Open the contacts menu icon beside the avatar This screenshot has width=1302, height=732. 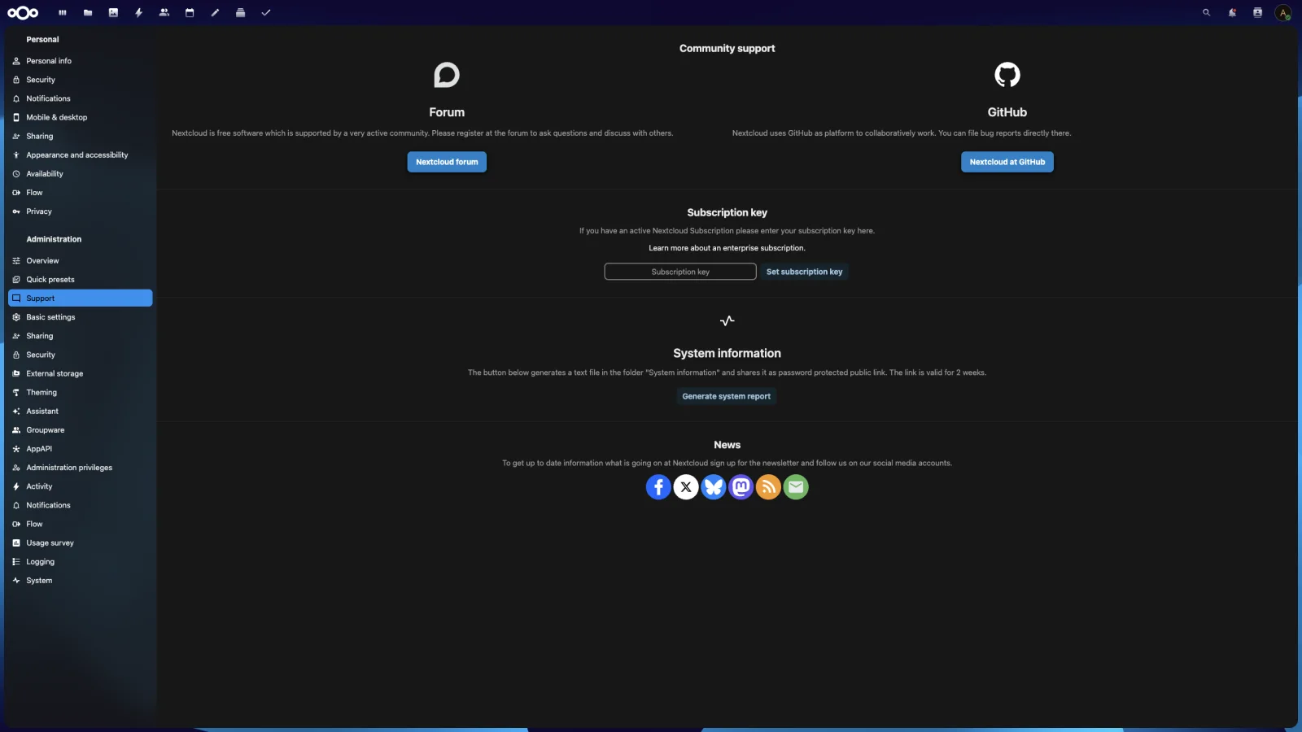click(1257, 13)
